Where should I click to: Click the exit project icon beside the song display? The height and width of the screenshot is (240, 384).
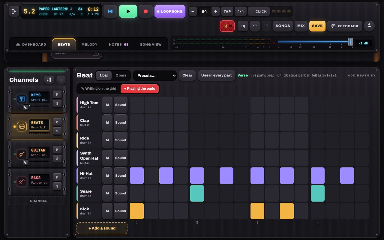[x=14, y=11]
